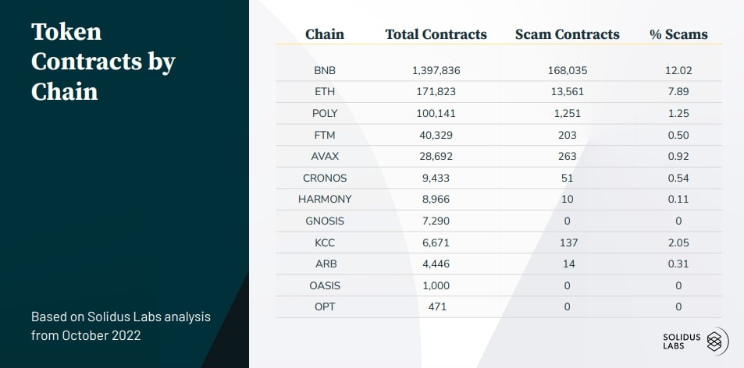Select the % Scams column header
Viewport: 744px width, 368px height.
pos(678,34)
